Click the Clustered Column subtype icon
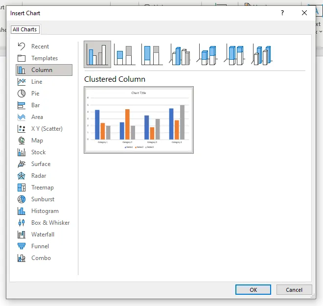This screenshot has width=323, height=306. (x=97, y=54)
